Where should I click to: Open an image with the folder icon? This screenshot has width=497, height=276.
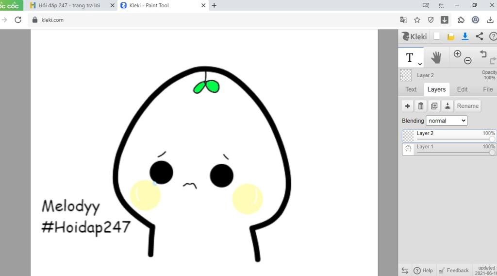pos(451,37)
